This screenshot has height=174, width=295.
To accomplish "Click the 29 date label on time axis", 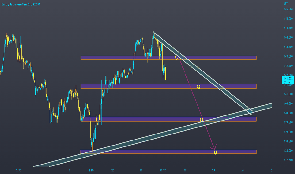I will [x=214, y=171].
